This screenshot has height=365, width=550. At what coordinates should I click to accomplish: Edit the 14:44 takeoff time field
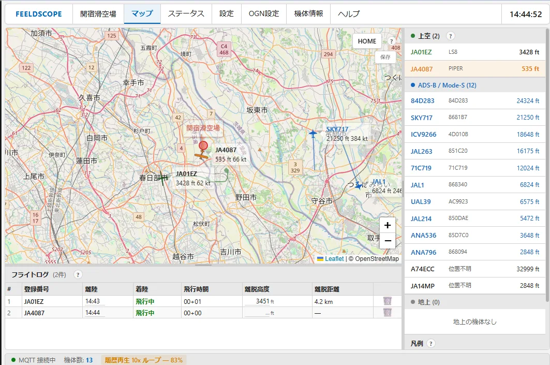(94, 313)
